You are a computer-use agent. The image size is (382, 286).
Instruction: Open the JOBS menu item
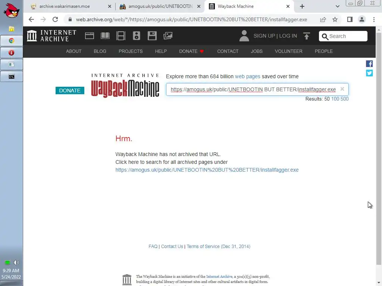[x=257, y=51]
